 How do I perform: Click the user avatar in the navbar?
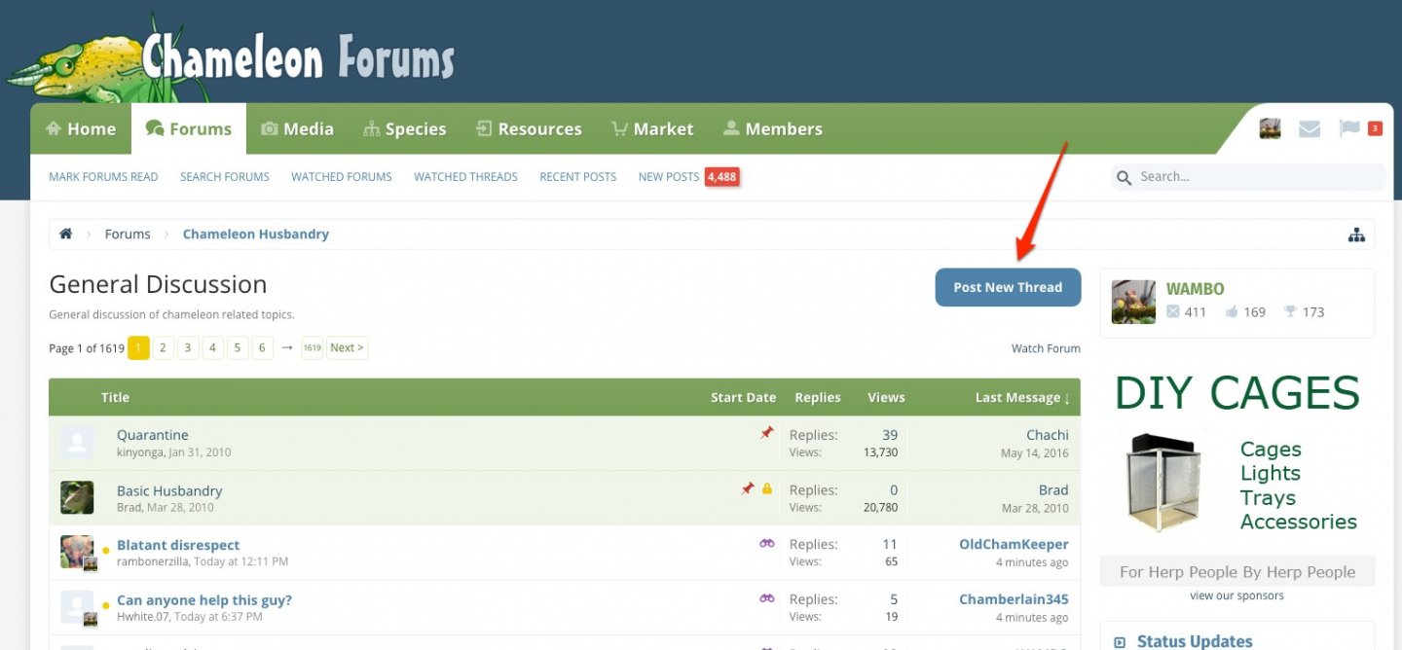pyautogui.click(x=1270, y=128)
